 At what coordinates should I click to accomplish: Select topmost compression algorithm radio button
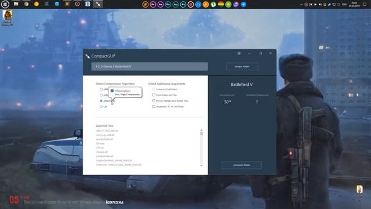pyautogui.click(x=101, y=89)
